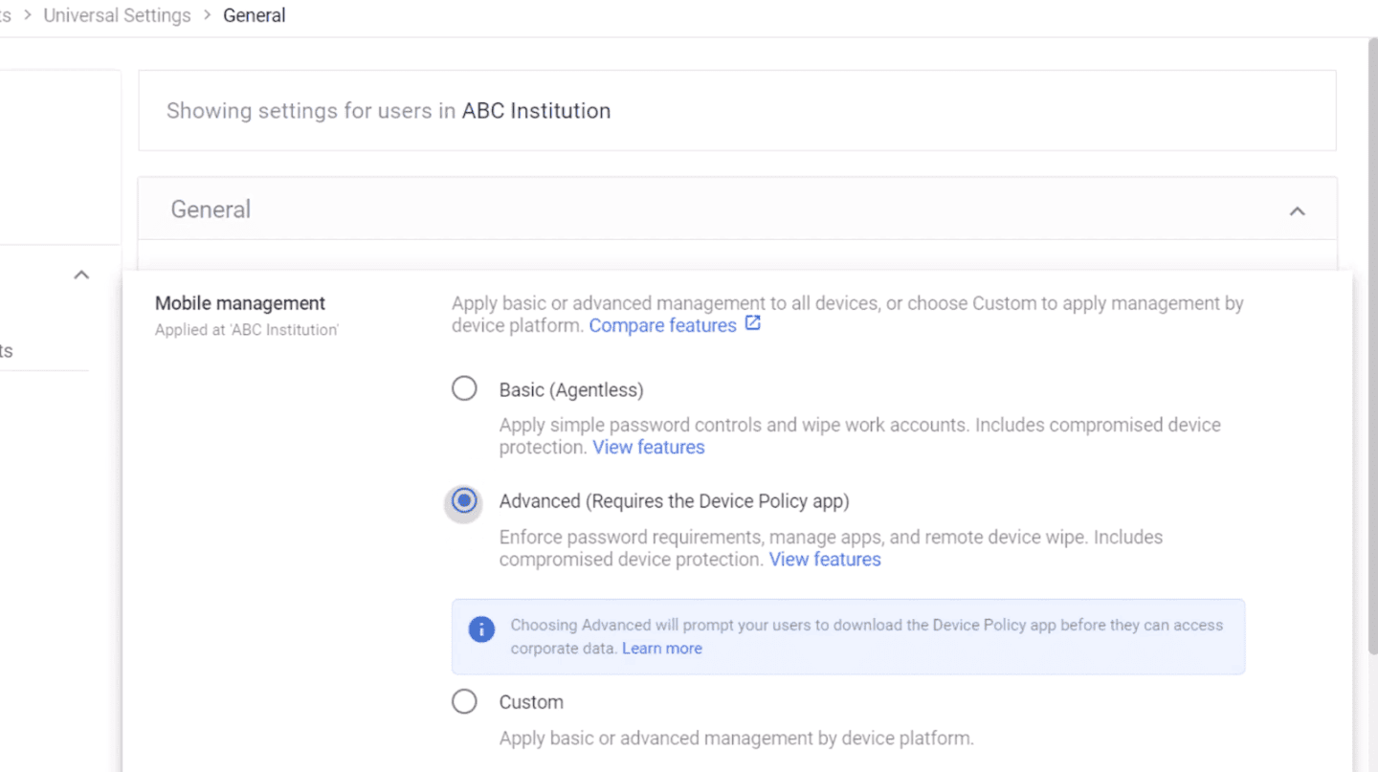Screen dimensions: 1378x772
Task: Open the Compare features link
Action: (x=662, y=325)
